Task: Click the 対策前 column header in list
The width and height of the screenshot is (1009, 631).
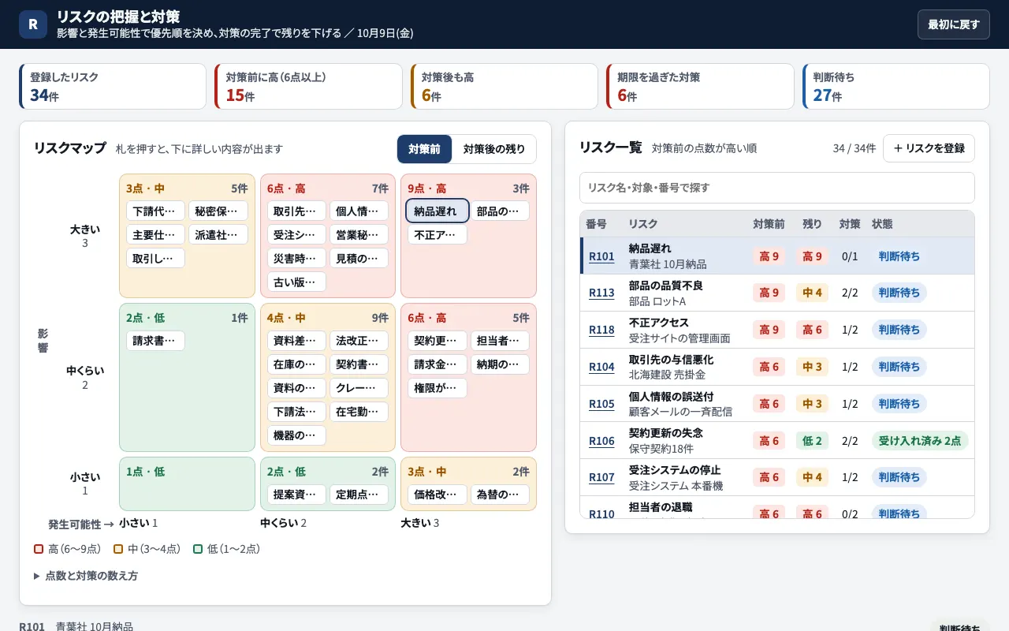Action: [x=769, y=224]
